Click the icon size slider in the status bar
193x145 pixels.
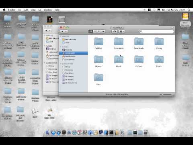166,94
